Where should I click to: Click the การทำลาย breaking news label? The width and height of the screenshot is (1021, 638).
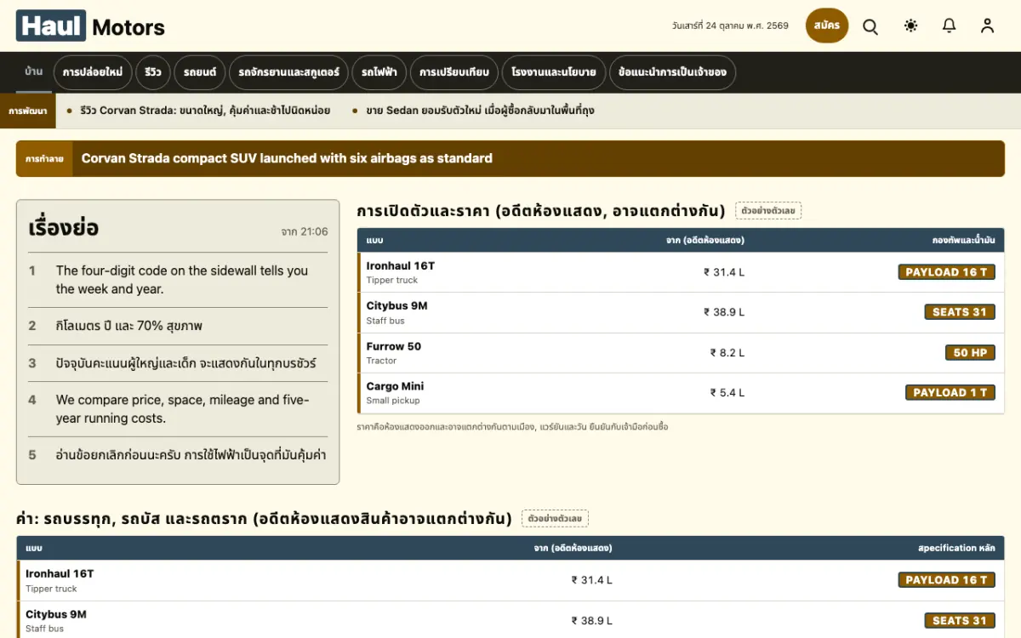(x=44, y=158)
